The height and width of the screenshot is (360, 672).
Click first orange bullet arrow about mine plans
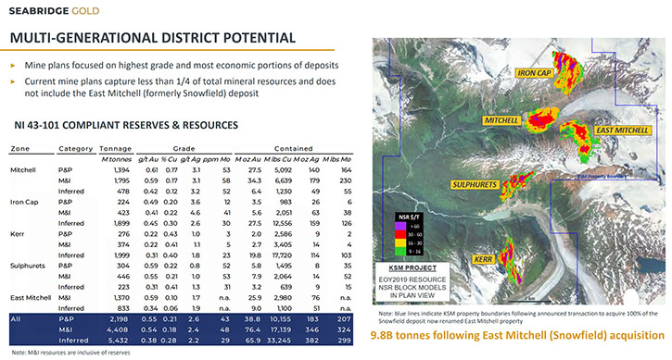click(13, 66)
